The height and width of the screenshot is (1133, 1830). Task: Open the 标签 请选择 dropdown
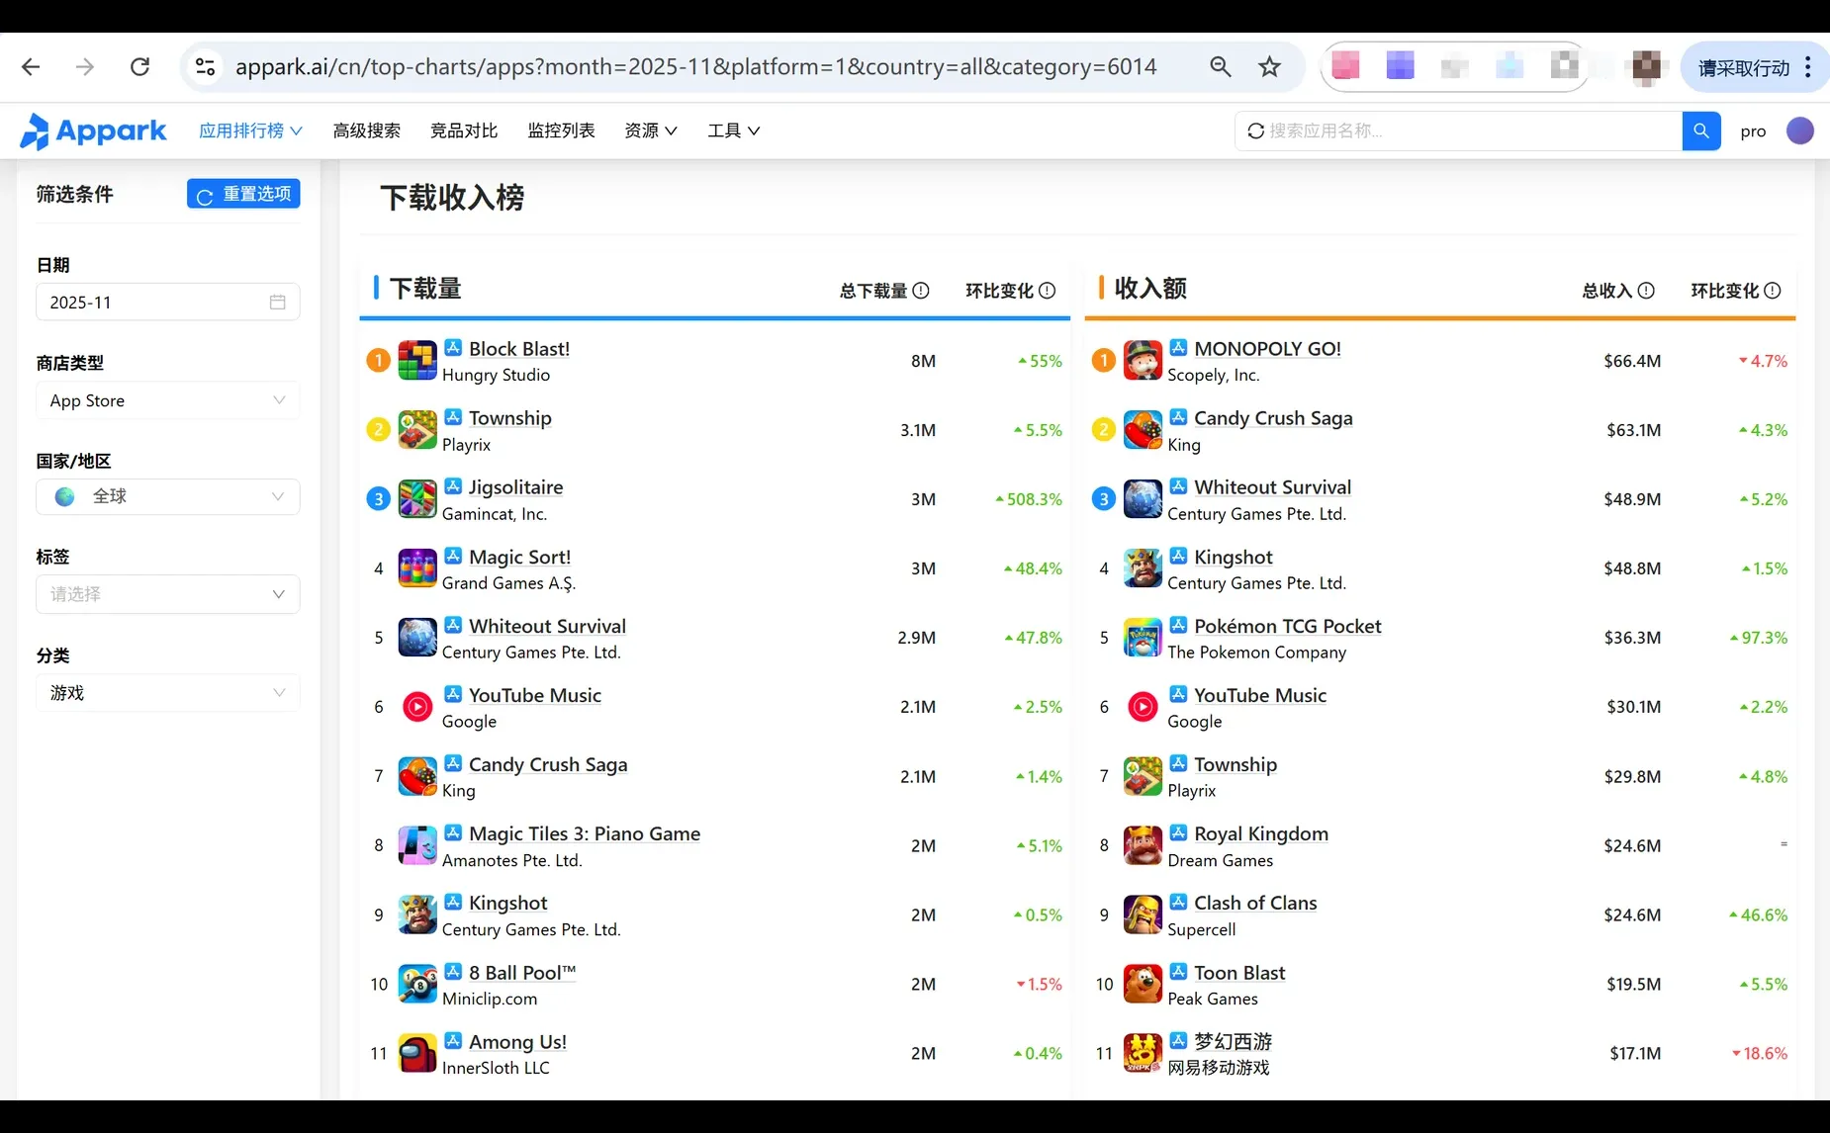click(x=168, y=594)
